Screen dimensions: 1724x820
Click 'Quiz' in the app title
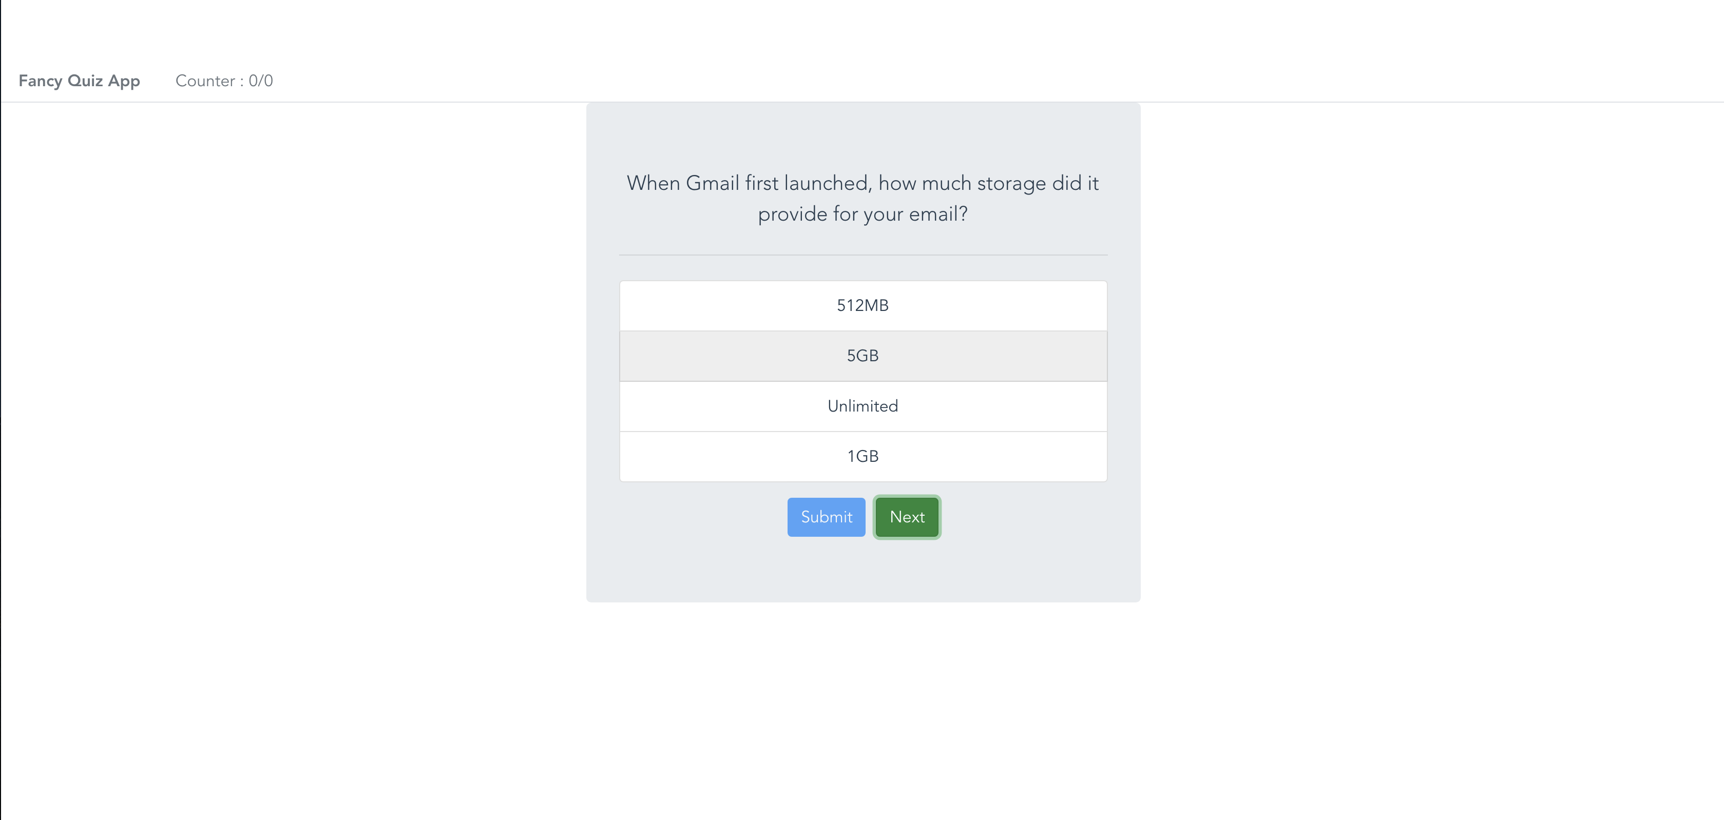point(86,81)
